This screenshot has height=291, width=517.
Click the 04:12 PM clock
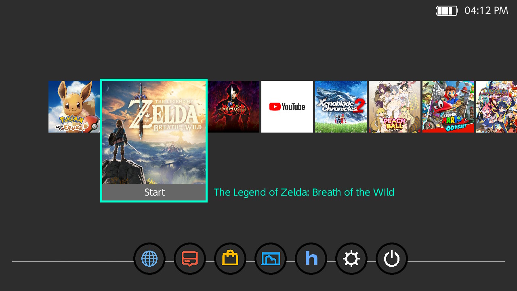pyautogui.click(x=486, y=11)
